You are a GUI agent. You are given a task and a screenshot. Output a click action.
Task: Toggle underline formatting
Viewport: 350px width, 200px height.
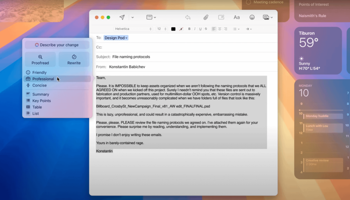pyautogui.click(x=200, y=29)
